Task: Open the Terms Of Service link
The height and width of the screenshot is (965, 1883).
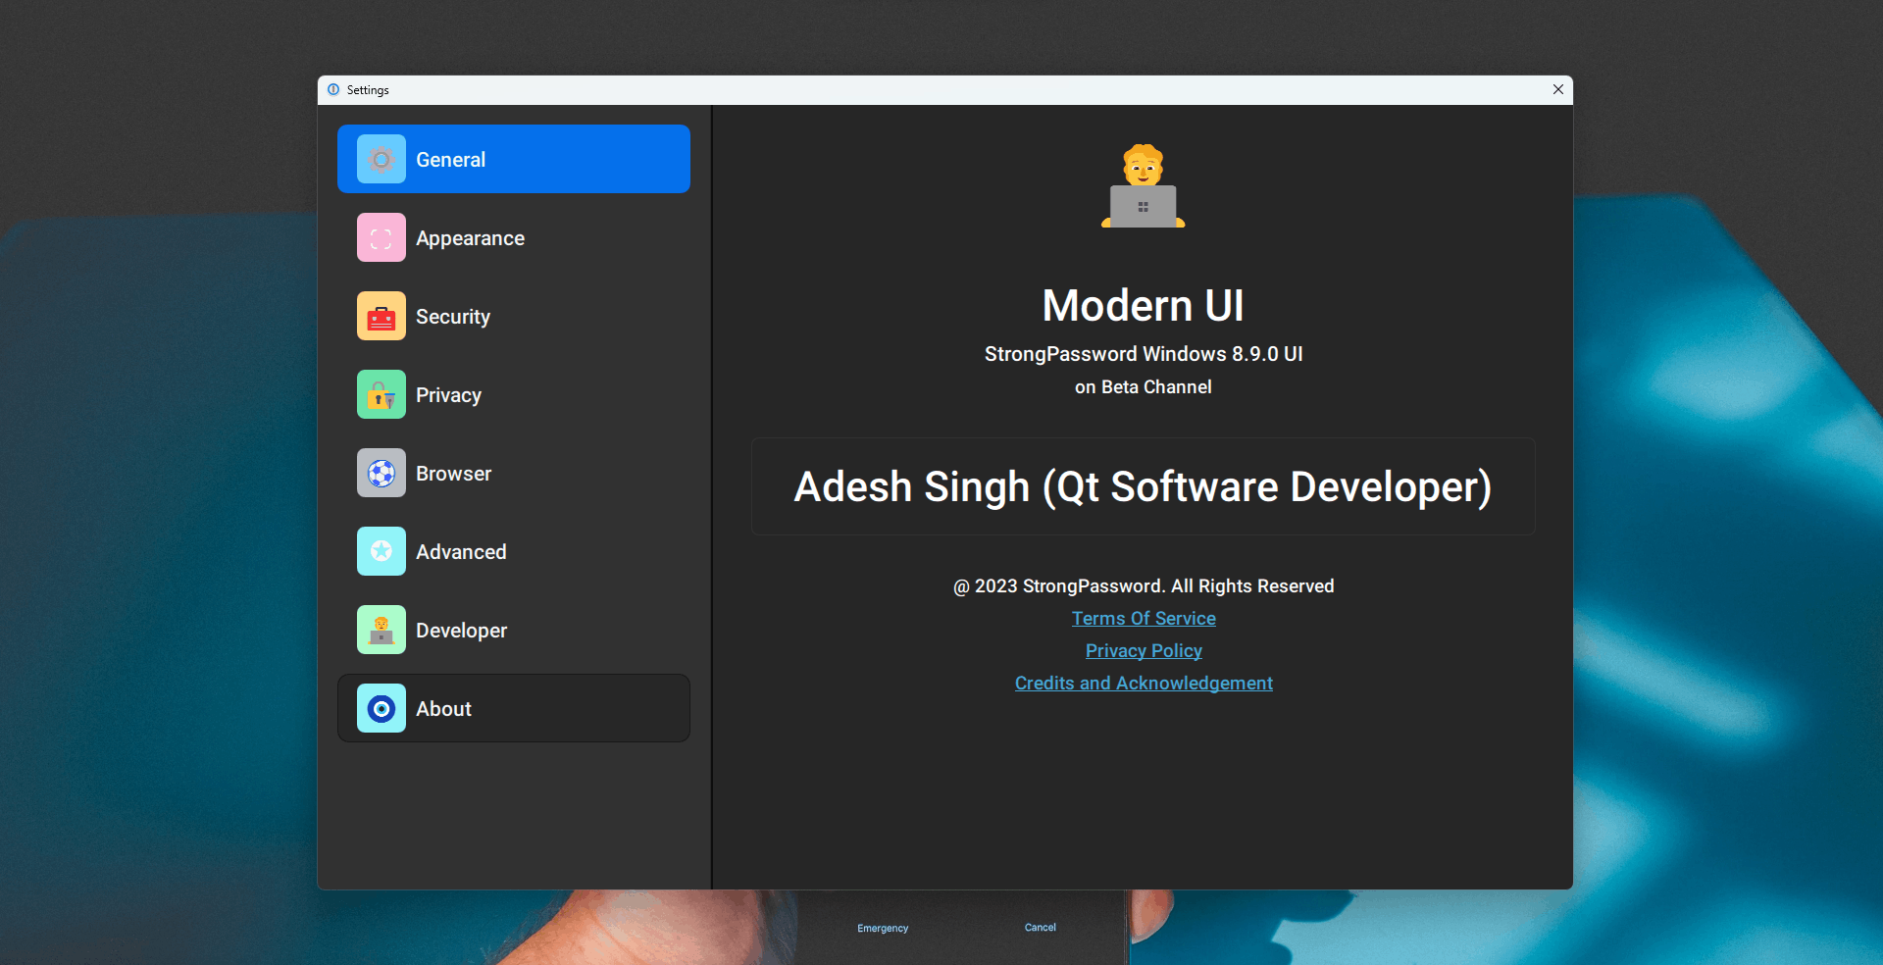Action: point(1144,619)
